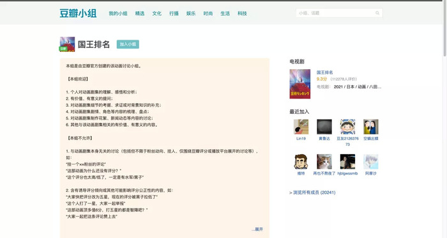Open member Lin19's avatar

click(301, 127)
